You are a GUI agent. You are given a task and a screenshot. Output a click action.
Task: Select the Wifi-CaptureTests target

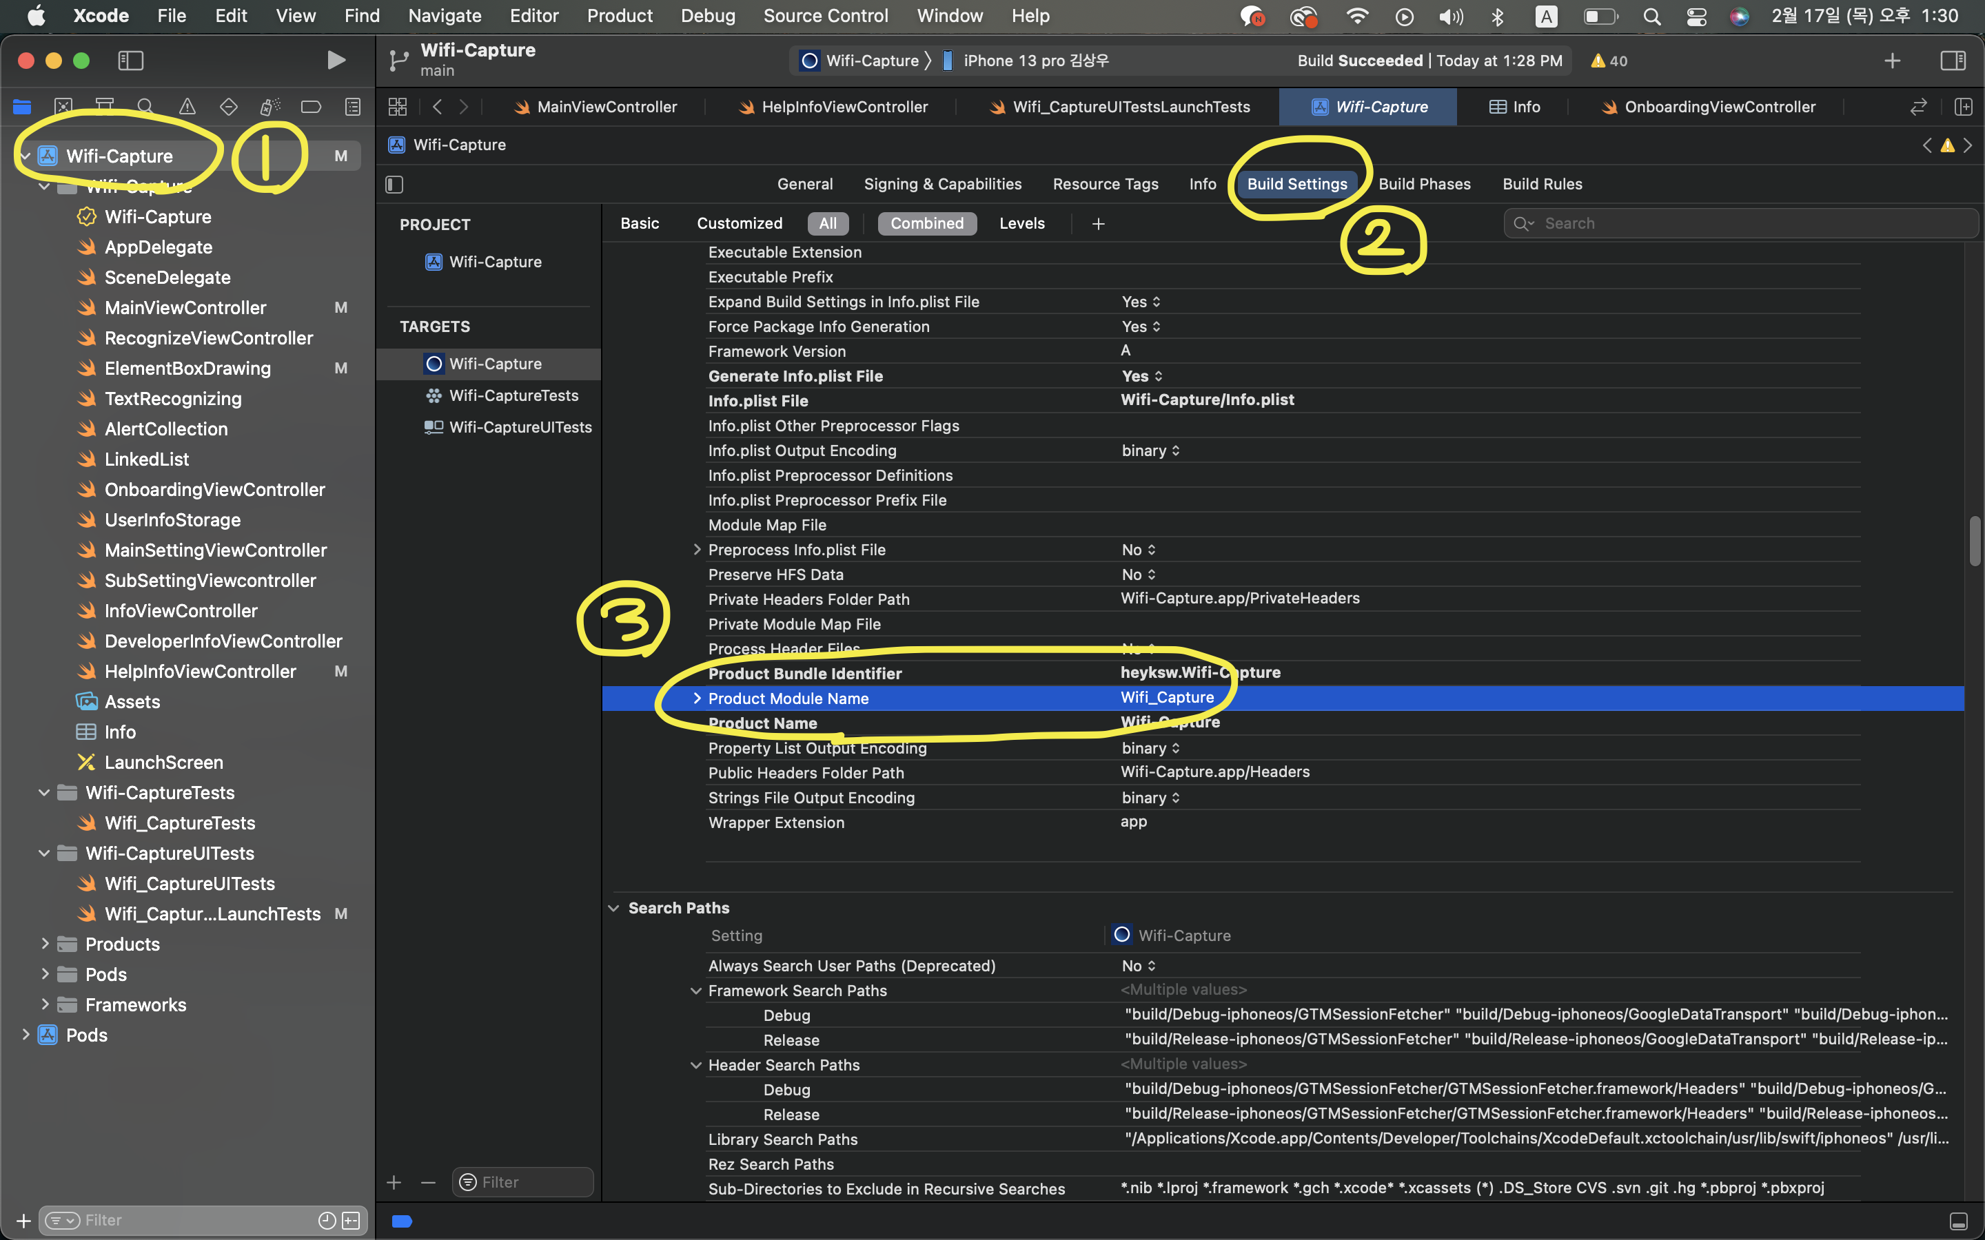(x=500, y=395)
